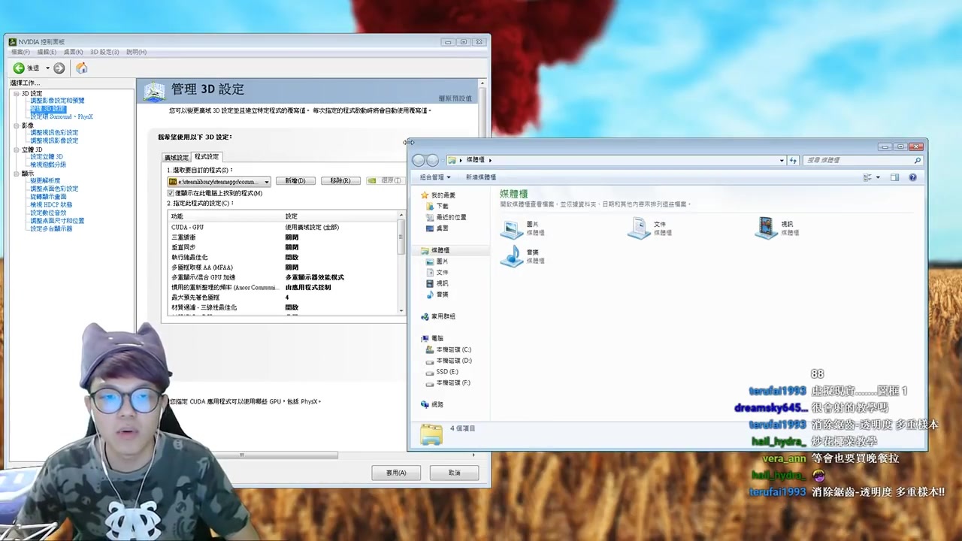Switch to 廣域設定 tab
The height and width of the screenshot is (541, 962).
coord(177,158)
